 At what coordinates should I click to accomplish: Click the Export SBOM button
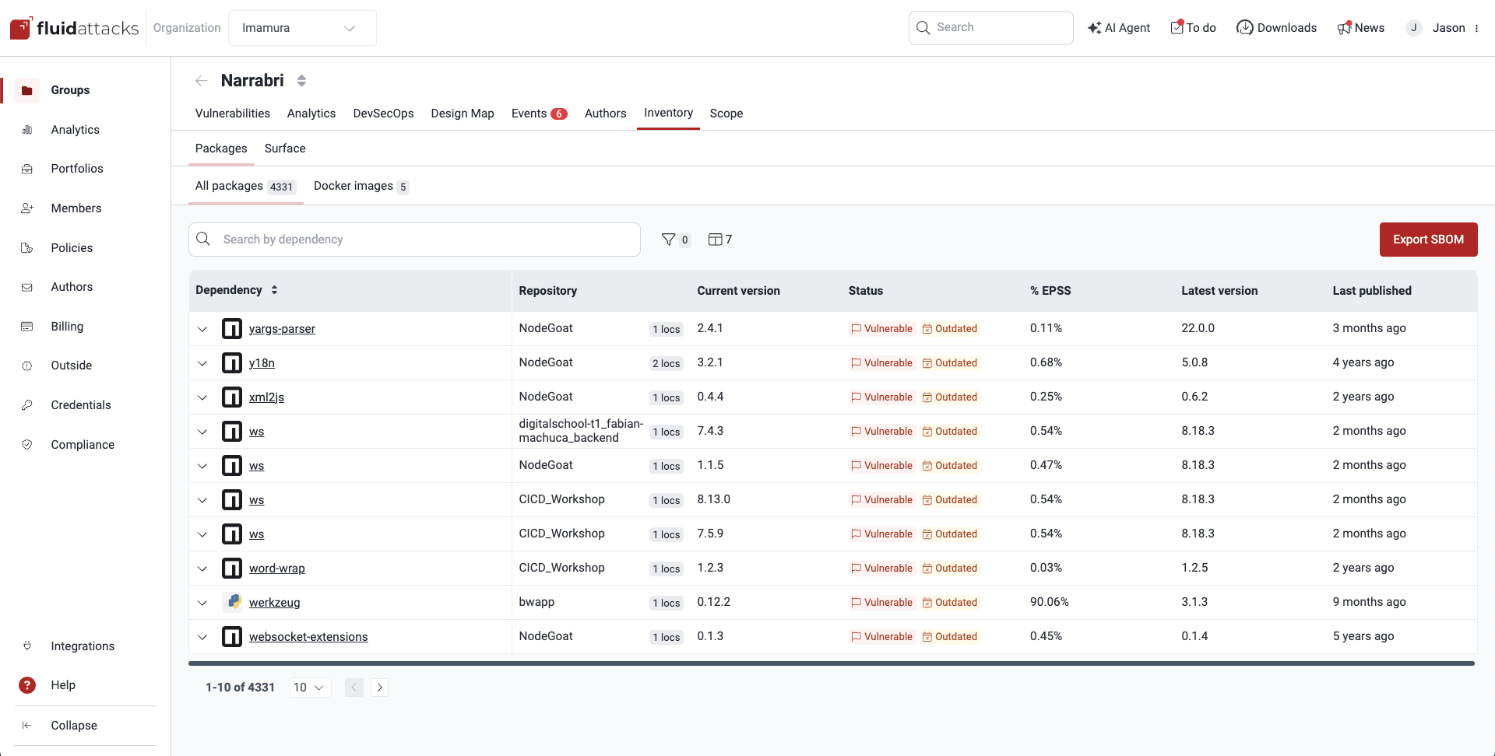point(1428,240)
